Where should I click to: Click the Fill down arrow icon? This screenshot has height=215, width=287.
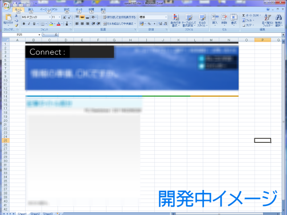(x=244, y=20)
